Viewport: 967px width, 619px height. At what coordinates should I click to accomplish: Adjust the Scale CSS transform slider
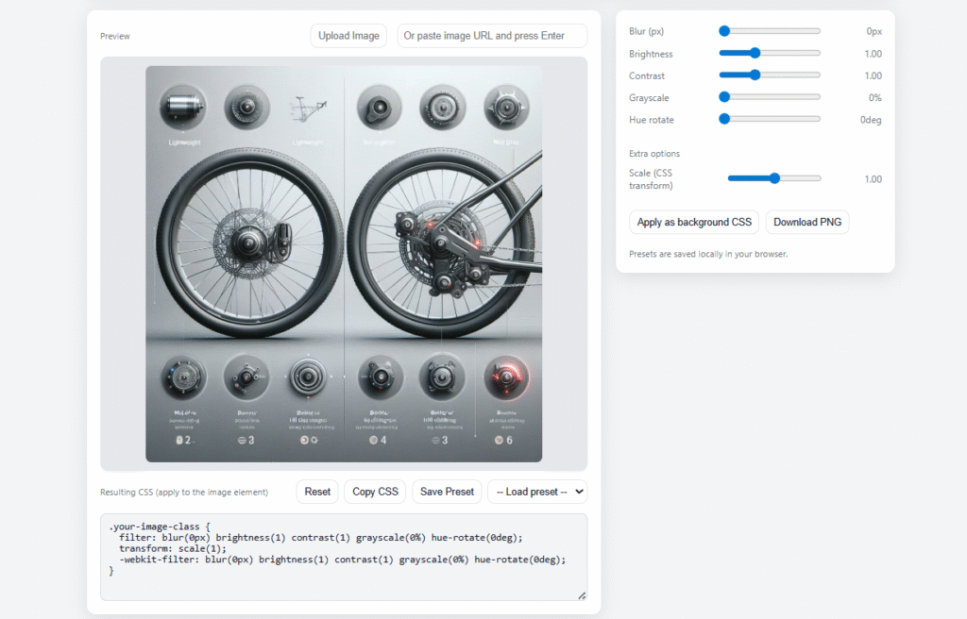[774, 177]
